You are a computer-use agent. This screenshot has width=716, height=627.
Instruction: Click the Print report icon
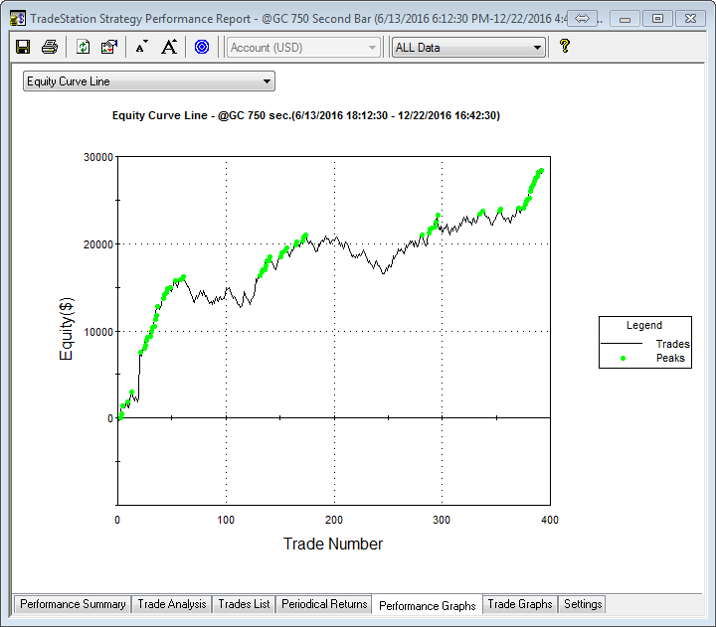coord(49,47)
